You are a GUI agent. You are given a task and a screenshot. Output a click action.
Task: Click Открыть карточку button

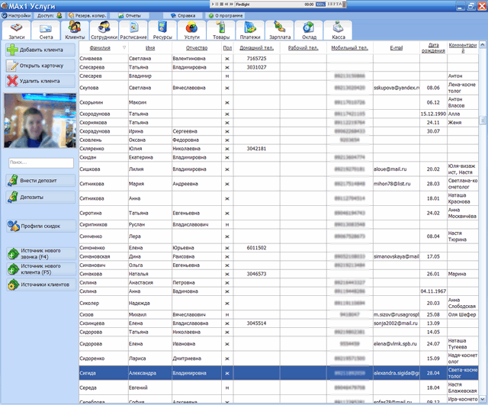(40, 66)
